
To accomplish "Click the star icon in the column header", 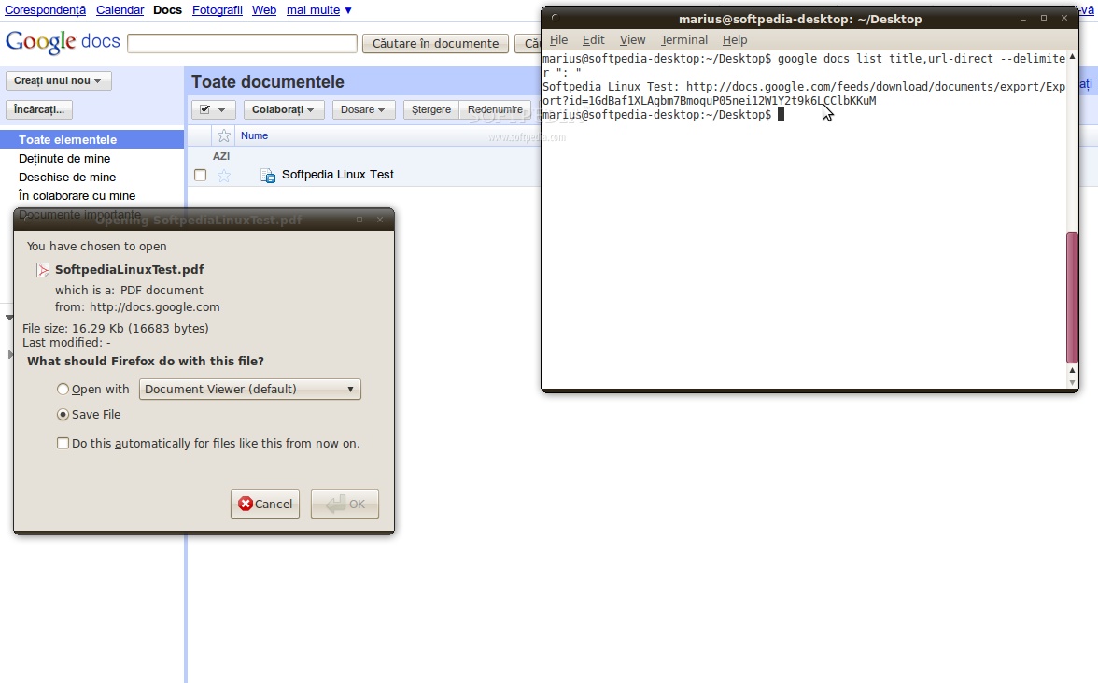I will click(224, 135).
